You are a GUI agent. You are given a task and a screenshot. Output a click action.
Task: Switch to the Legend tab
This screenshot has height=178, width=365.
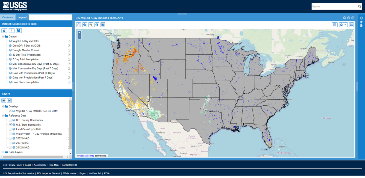(22, 17)
